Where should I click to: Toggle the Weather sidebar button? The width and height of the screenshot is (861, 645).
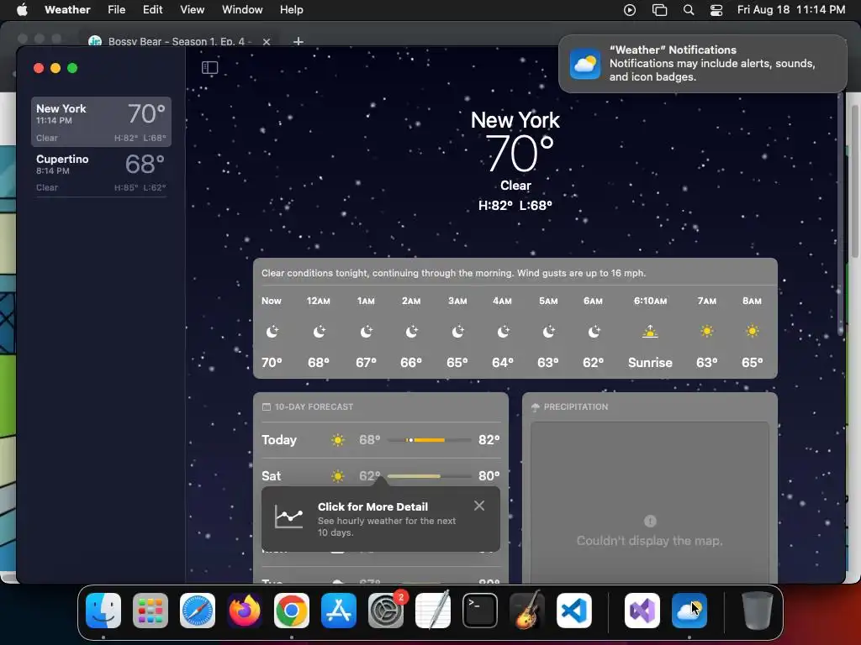(209, 68)
